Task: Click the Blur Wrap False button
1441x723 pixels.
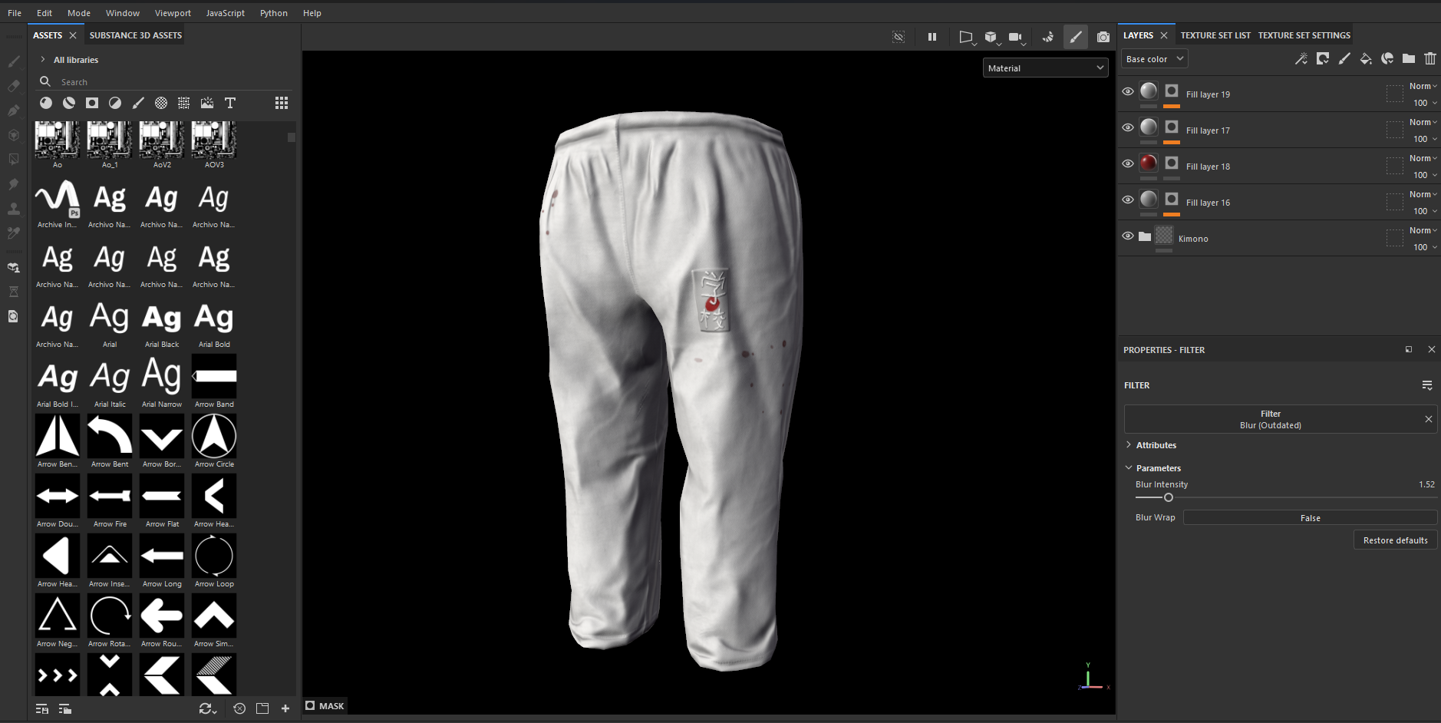Action: (1310, 518)
